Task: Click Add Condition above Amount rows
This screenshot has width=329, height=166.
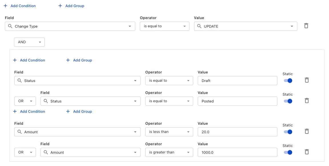Action: [x=29, y=111]
